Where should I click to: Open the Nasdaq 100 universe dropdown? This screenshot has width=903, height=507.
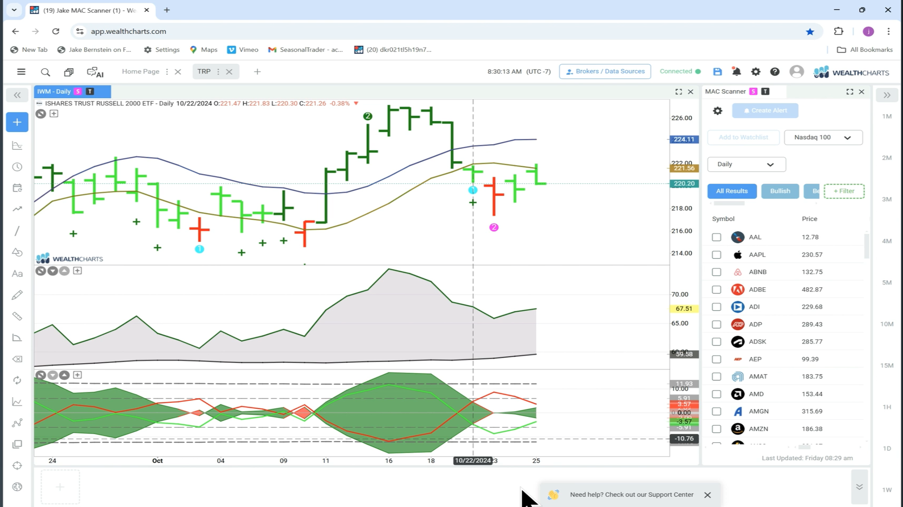(x=823, y=138)
